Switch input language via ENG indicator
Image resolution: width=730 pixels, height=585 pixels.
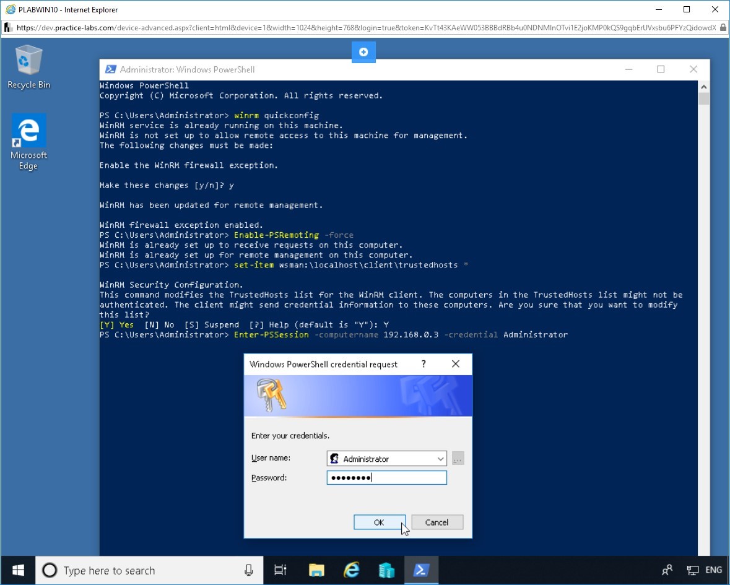[714, 570]
